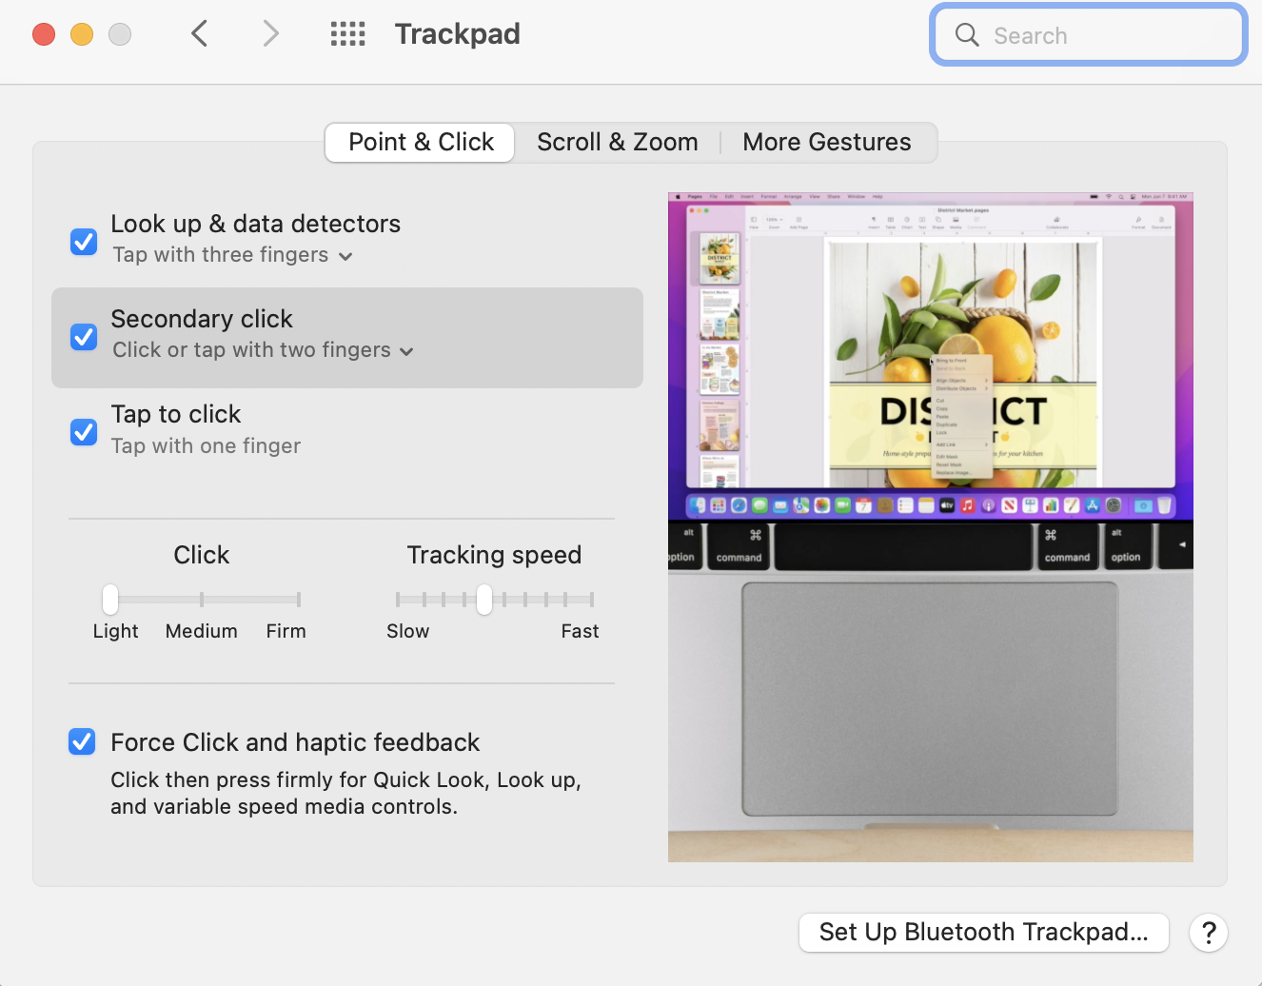Open help with the question mark button
Viewport: 1262px width, 986px height.
[1209, 933]
